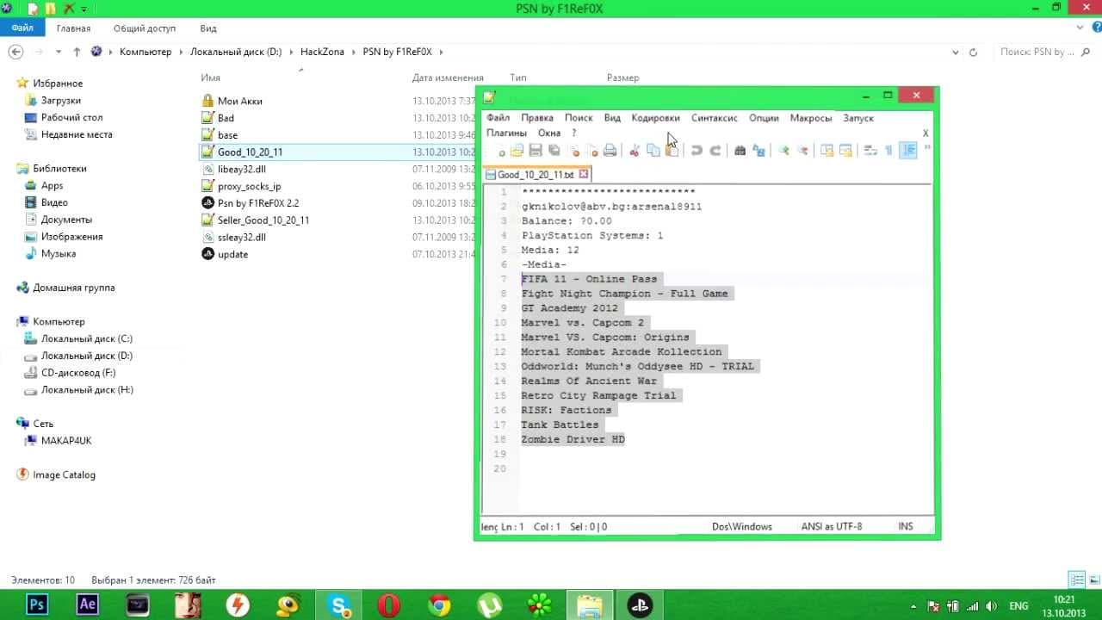Open Photoshop from the taskbar

38,604
